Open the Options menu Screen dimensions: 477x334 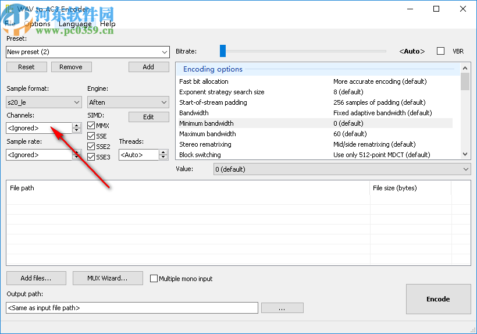37,23
